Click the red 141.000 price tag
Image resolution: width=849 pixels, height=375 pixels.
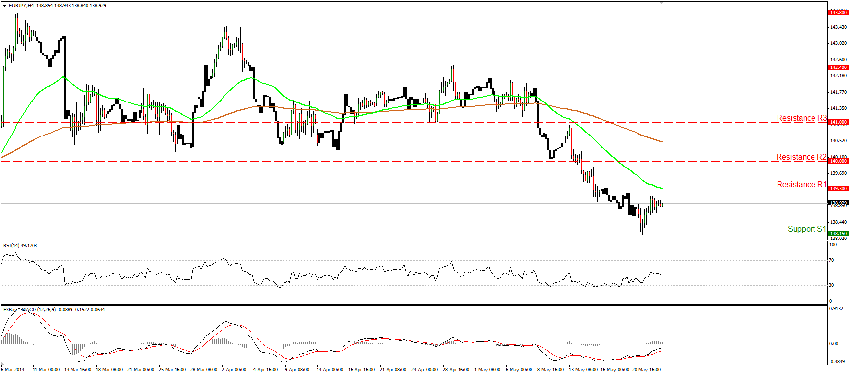click(x=838, y=122)
